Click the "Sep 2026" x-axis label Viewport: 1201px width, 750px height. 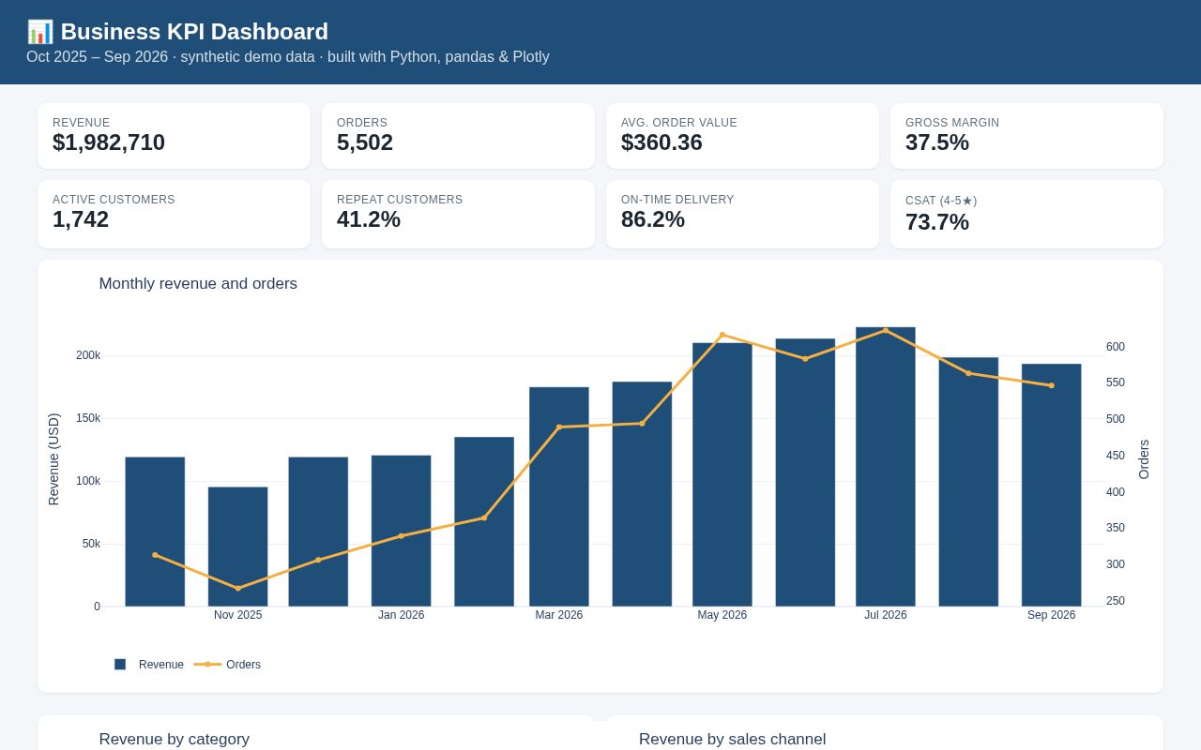click(1052, 615)
